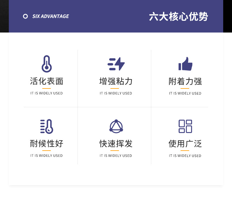
Task: Click the thermometer-with-lines icon above 耐候性好
Action: 46,126
